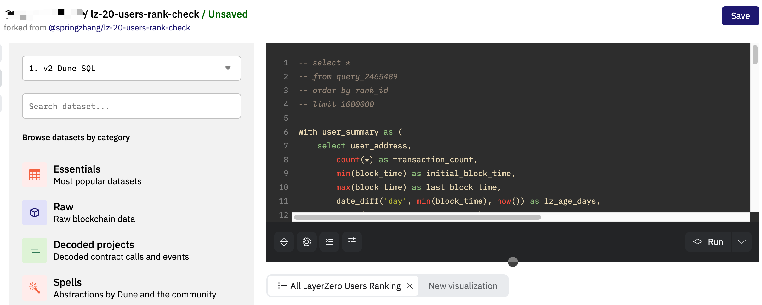Select the Raw blockchain cube icon

pos(35,213)
